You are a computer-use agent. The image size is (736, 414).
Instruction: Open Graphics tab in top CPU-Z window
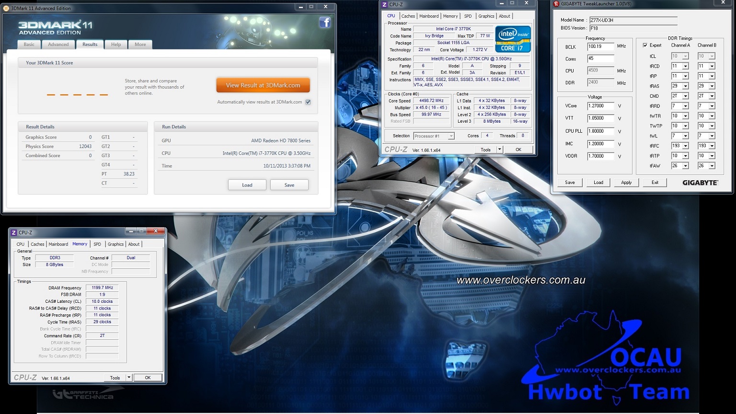[x=486, y=16]
